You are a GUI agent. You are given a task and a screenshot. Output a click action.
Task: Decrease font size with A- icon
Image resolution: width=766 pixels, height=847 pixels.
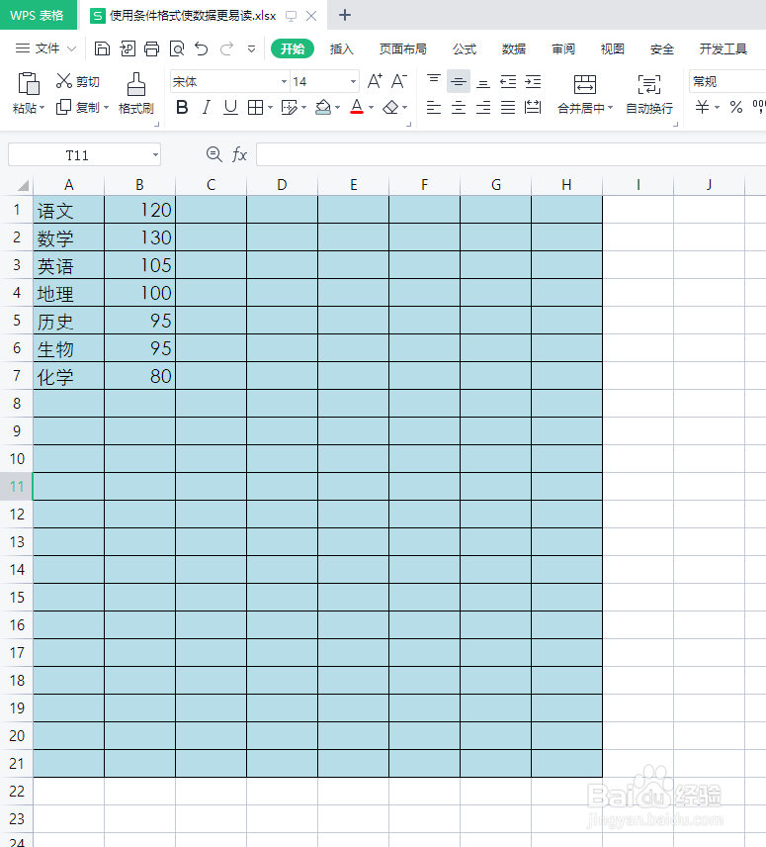click(398, 81)
